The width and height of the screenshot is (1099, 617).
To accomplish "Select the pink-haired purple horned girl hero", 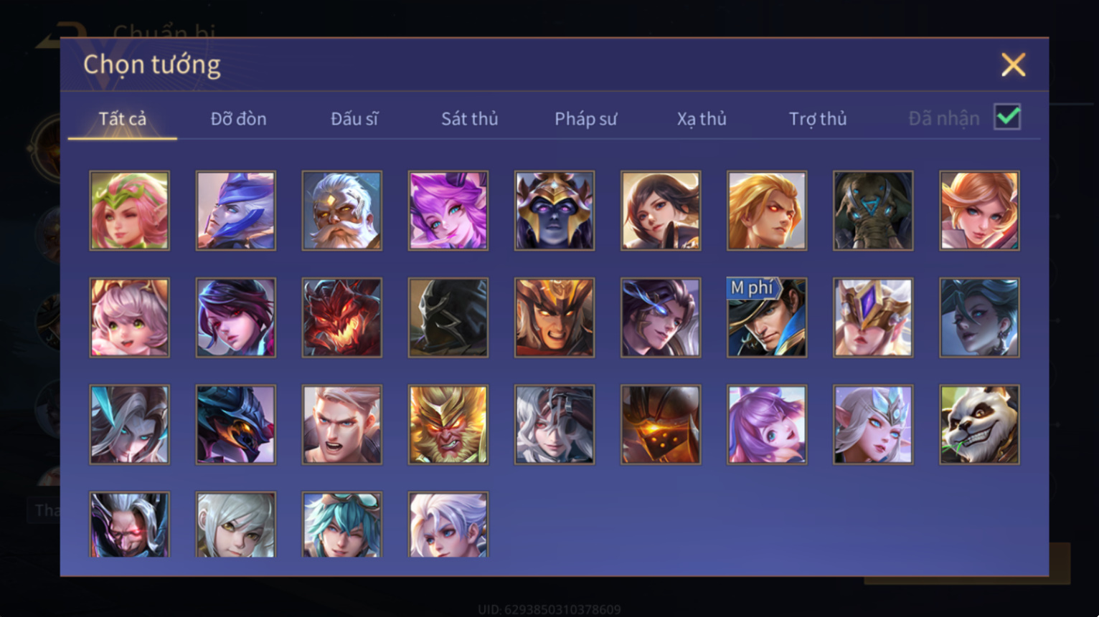I will tap(448, 211).
